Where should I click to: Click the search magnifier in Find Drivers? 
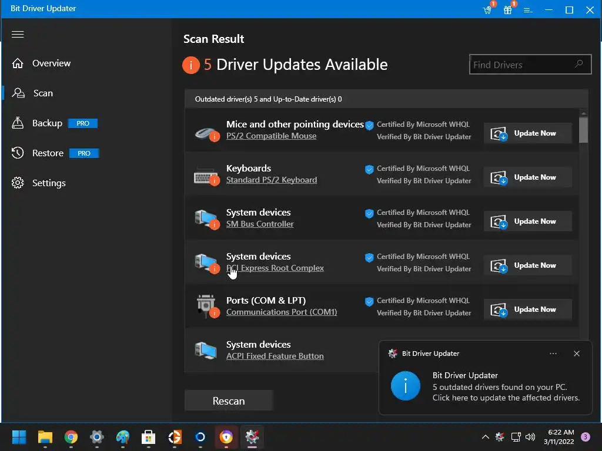[578, 64]
